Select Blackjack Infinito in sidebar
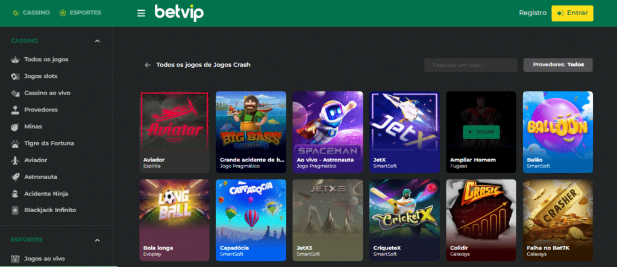Screen dimensions: 617x267 (50, 210)
